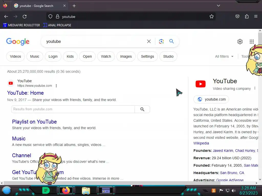Click the vertical scrollbar down arrow

(260, 179)
